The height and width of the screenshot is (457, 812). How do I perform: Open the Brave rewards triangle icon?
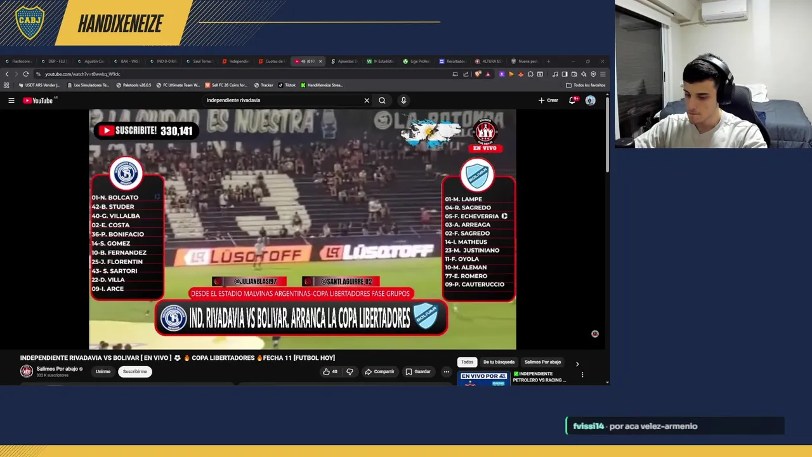pyautogui.click(x=488, y=74)
